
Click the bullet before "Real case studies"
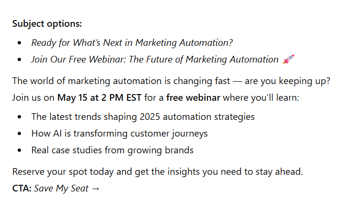point(19,150)
